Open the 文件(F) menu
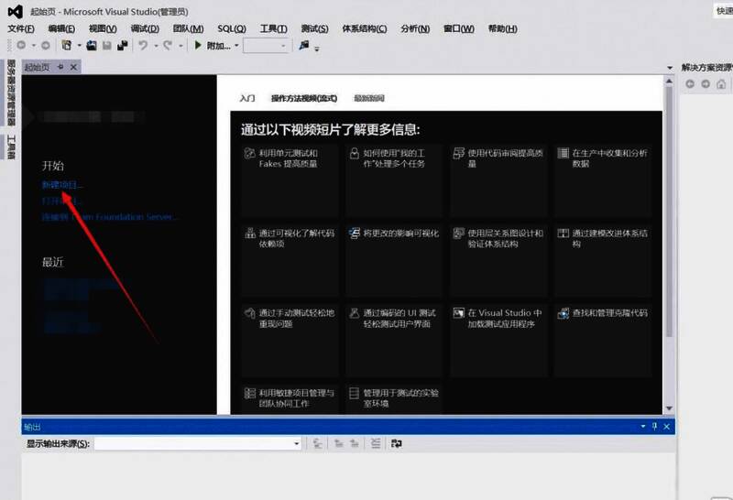 21,29
